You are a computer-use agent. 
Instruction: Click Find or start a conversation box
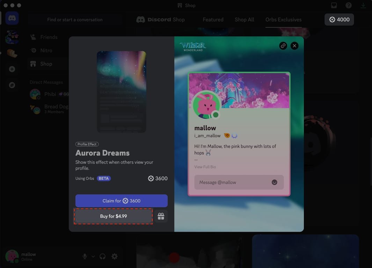tap(75, 20)
